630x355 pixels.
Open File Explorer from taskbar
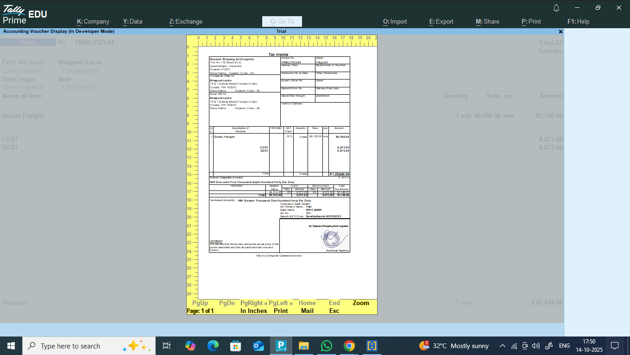(x=303, y=346)
